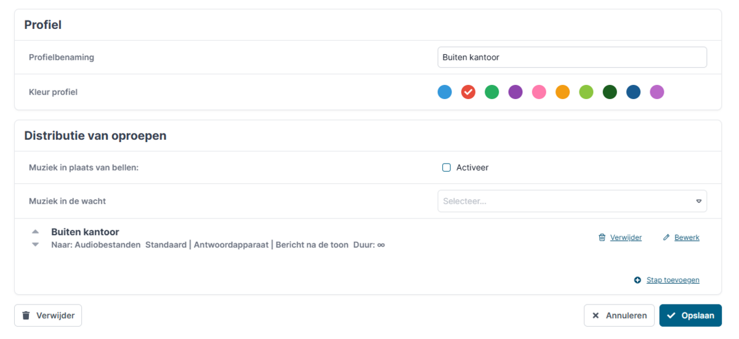
Task: Select the selected red profile color
Action: [468, 92]
